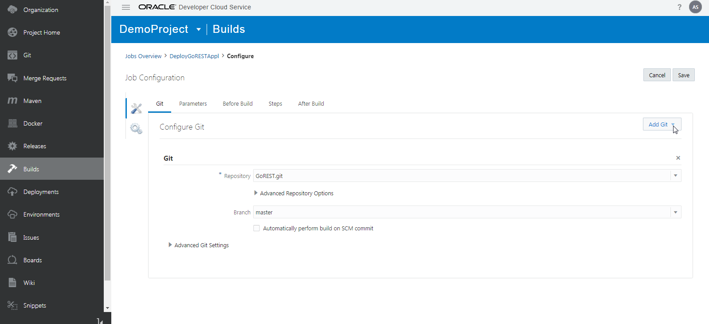Click the Maven 'm' icon
This screenshot has height=324, width=709.
pos(12,101)
